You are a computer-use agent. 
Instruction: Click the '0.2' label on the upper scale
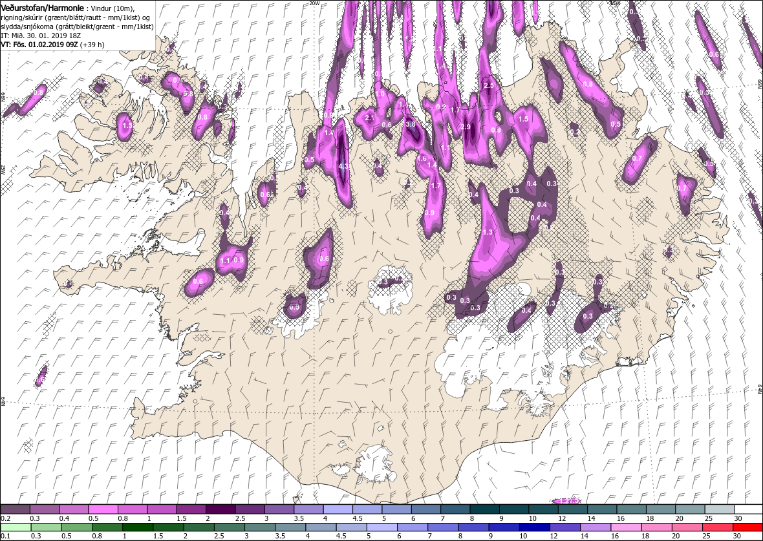(5, 518)
